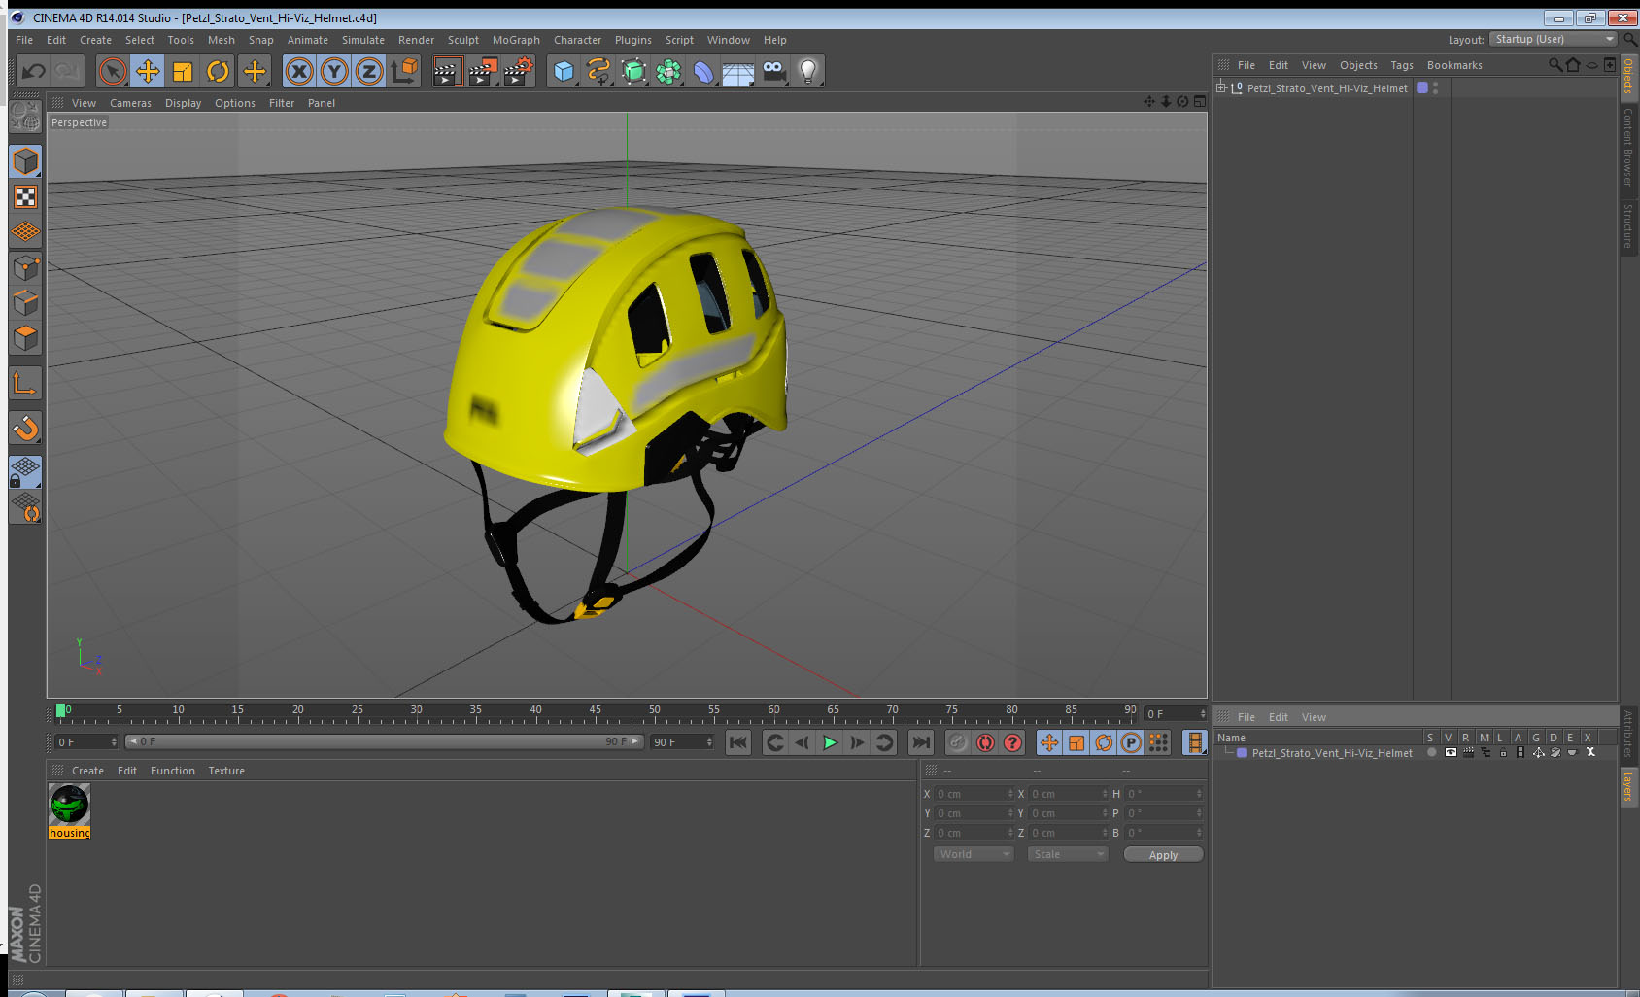Open the Simulate menu
This screenshot has height=997, width=1640.
pos(363,40)
